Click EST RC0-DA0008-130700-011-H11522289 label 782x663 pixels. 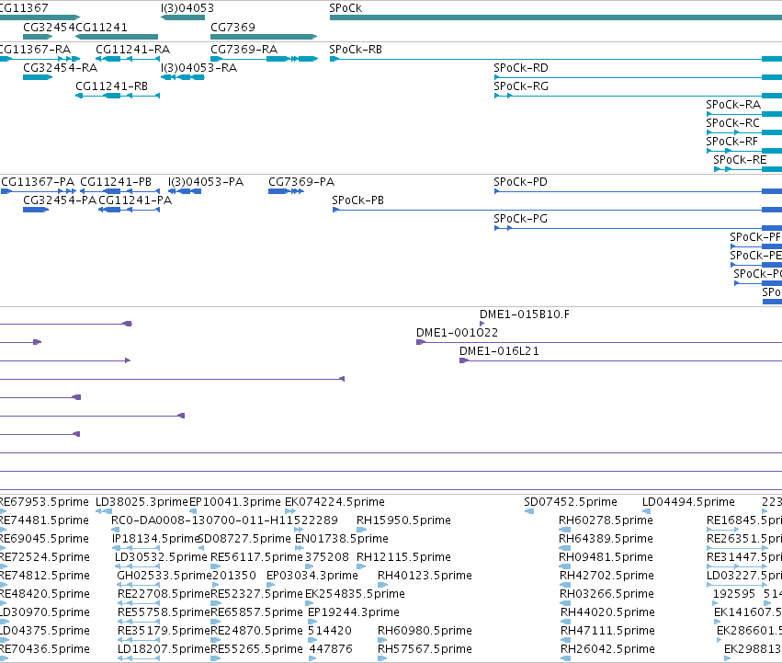[x=224, y=520]
